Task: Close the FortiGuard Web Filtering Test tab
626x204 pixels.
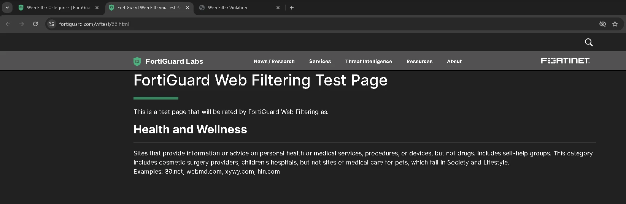Action: (x=187, y=8)
